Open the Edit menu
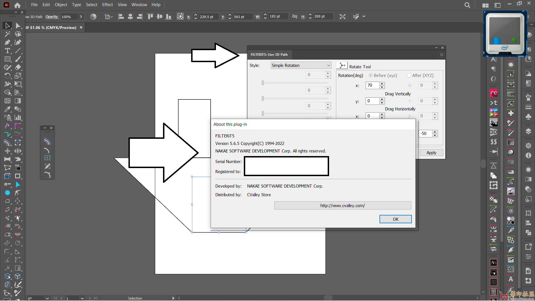The image size is (535, 301). click(x=46, y=5)
